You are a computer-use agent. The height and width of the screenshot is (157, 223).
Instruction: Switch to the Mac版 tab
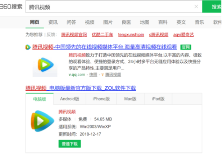(x=130, y=99)
